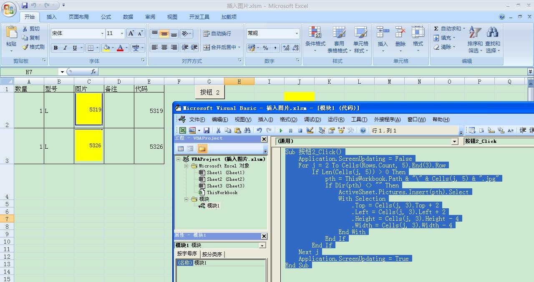Image resolution: width=534 pixels, height=282 pixels.
Task: Stop macro execution via Reset icon
Action: [x=300, y=130]
